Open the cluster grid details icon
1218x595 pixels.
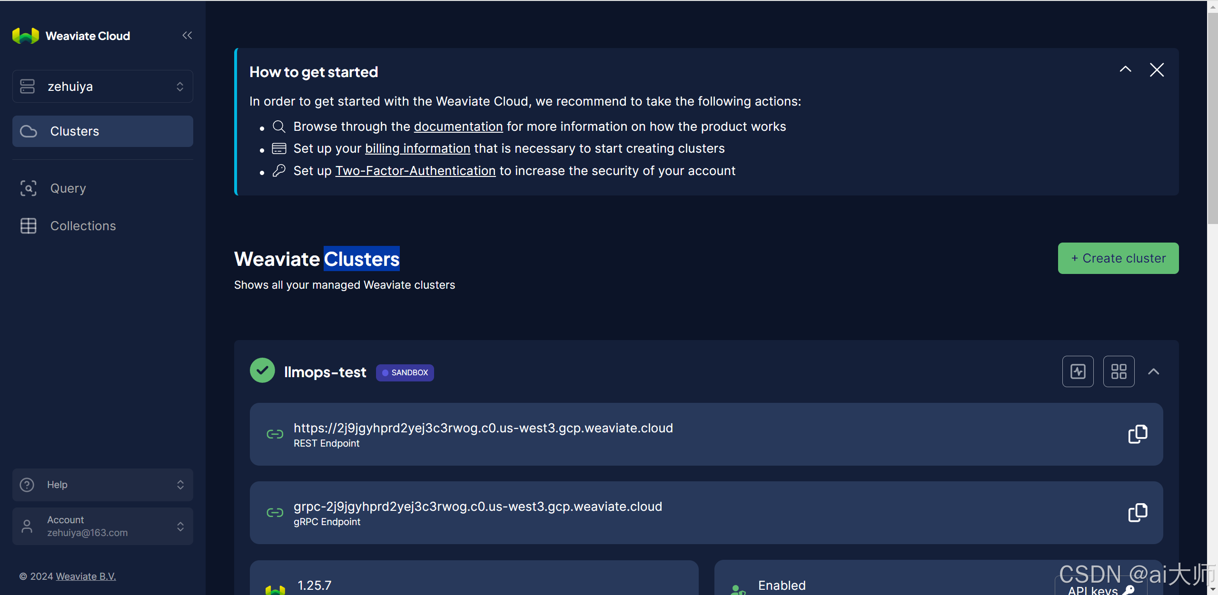1119,371
